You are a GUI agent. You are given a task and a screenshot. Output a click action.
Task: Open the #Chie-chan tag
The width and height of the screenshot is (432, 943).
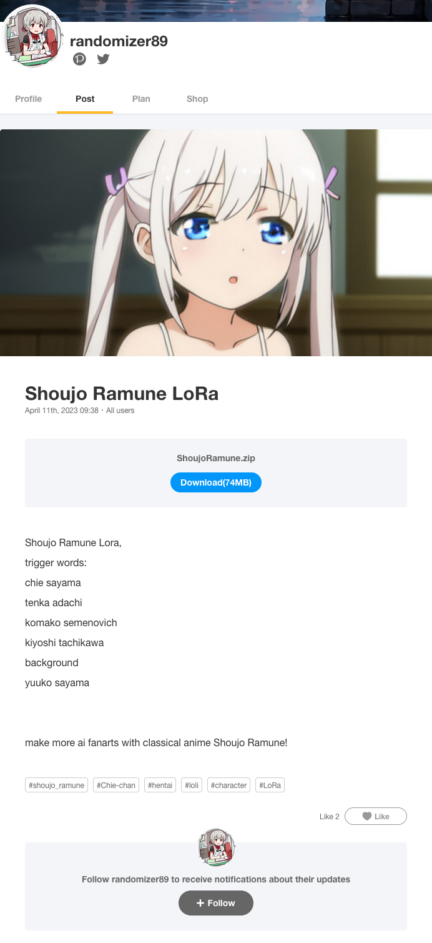(116, 785)
